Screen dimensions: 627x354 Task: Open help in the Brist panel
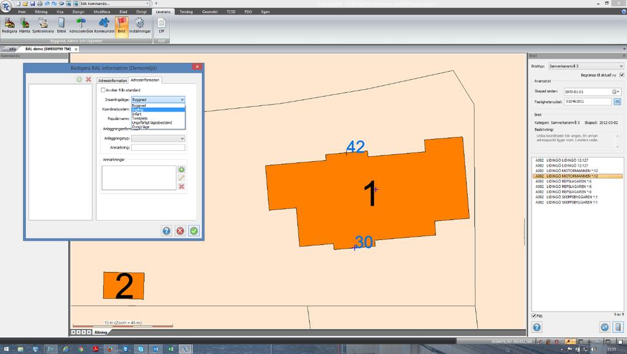point(536,327)
